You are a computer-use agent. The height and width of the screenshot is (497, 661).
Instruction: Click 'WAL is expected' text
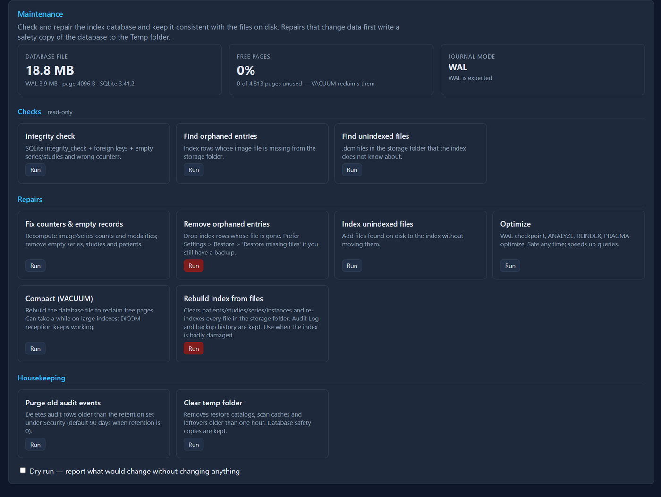pos(470,78)
